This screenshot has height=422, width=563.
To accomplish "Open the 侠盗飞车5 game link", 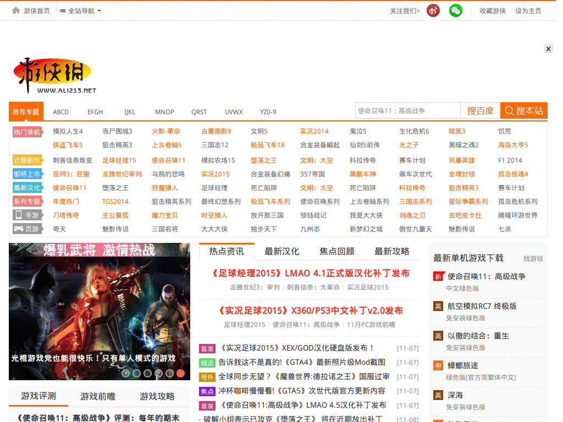I will coord(68,145).
